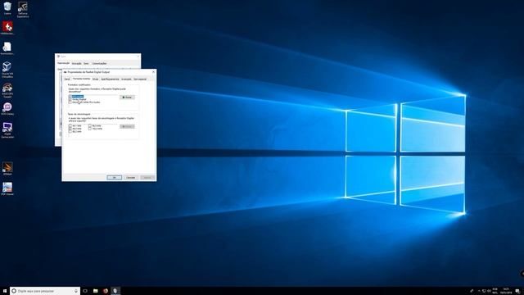
Task: Open File Explorer from the taskbar
Action: coord(95,291)
